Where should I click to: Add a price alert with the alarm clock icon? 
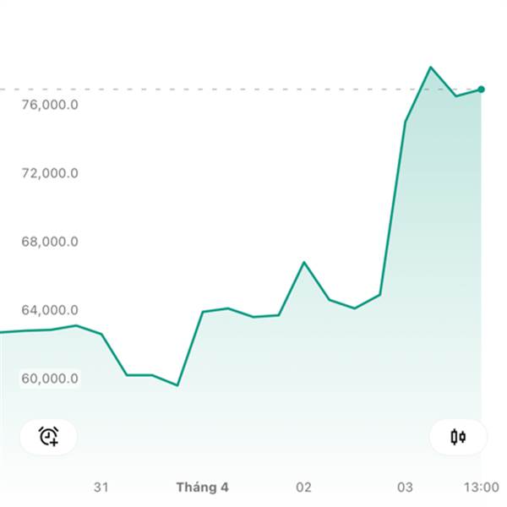click(48, 436)
